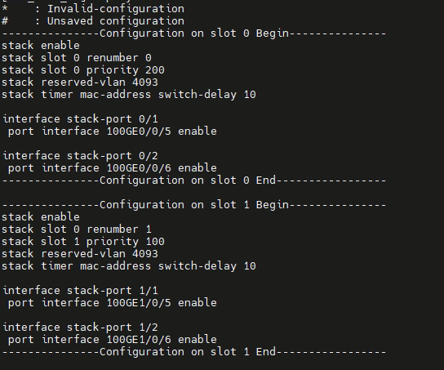Click 'port interface 100GE1/0/5 enable' line
Viewport: 444px width, 370px height.
pyautogui.click(x=113, y=303)
